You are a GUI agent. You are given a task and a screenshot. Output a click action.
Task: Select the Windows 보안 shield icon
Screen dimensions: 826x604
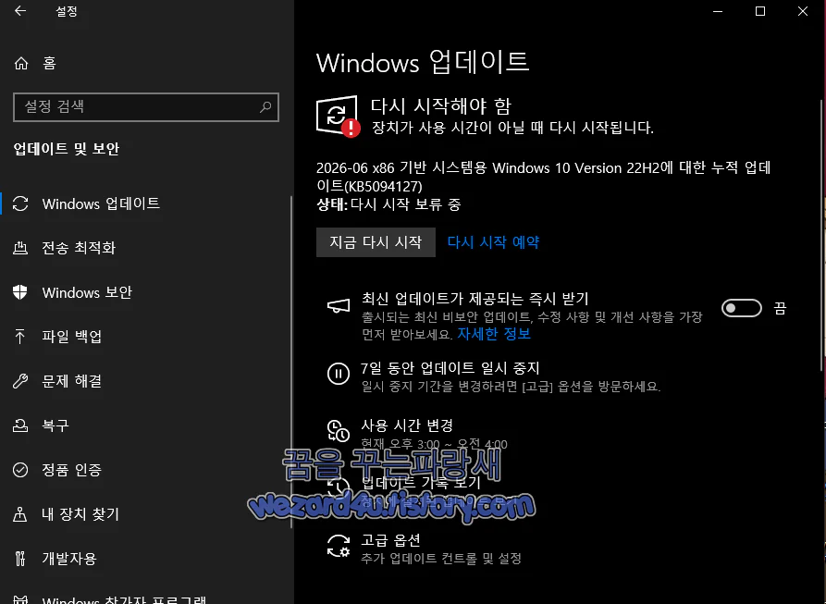(x=20, y=292)
